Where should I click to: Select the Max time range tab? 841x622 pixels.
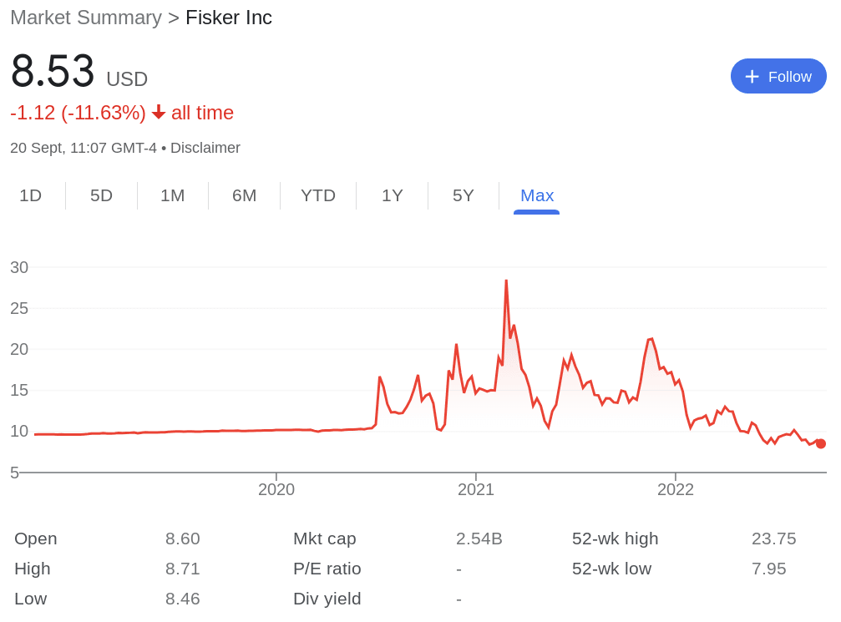click(x=537, y=195)
